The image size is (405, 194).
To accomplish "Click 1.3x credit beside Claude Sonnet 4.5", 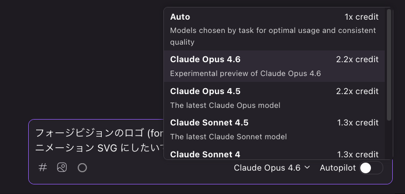I will 358,123.
